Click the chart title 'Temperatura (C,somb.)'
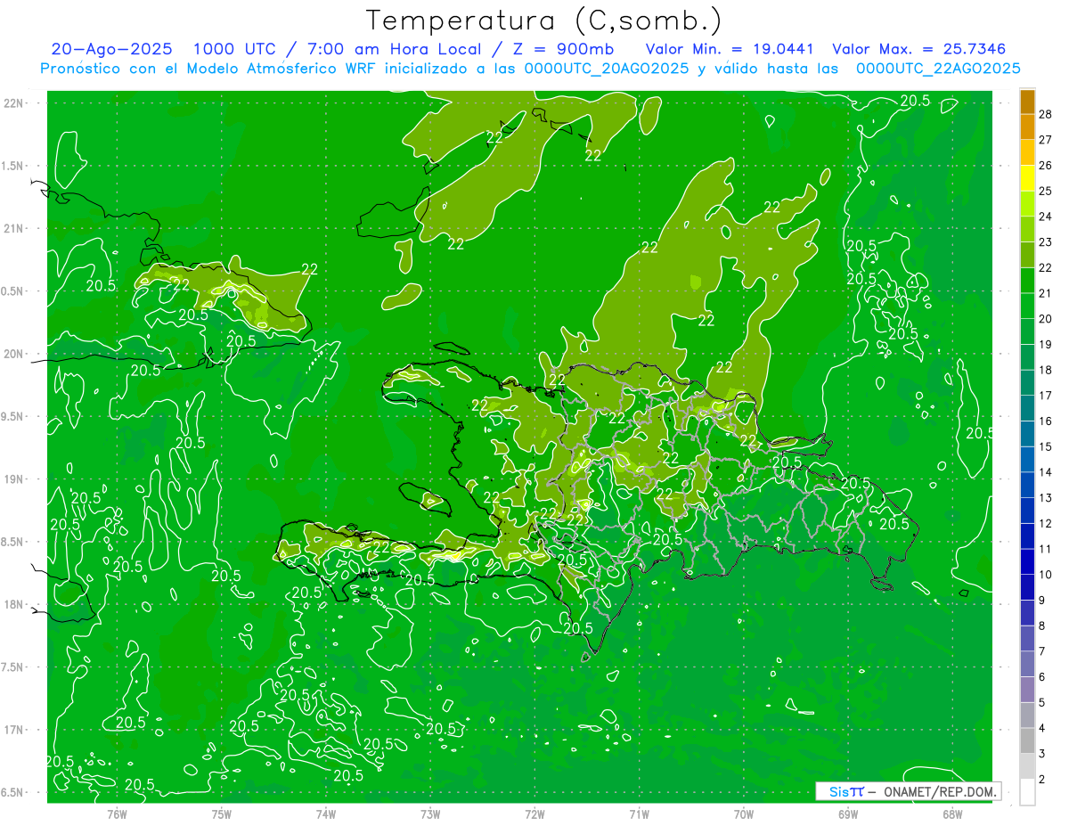 tap(543, 20)
